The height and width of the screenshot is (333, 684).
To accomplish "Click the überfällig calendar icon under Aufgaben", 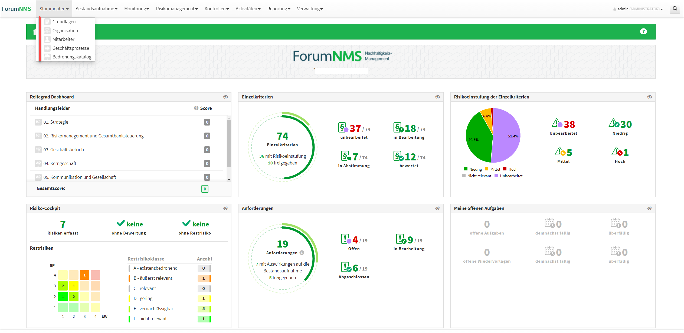I will [616, 223].
